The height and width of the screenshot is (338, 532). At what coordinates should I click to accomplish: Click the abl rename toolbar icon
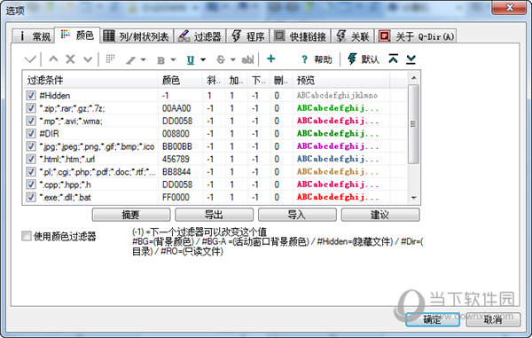[247, 60]
